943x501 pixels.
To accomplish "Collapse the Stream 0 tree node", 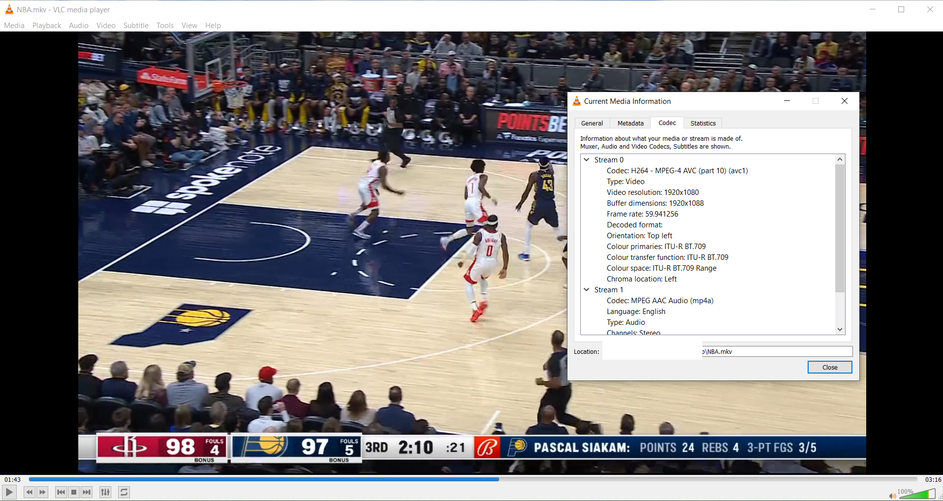I will pyautogui.click(x=587, y=160).
